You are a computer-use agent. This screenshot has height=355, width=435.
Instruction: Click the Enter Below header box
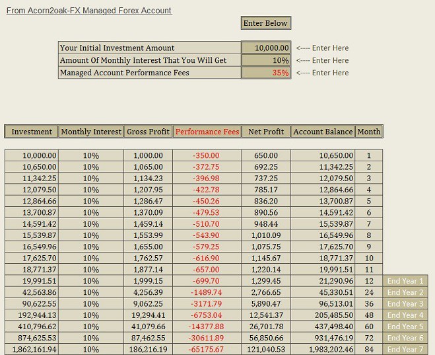(x=266, y=22)
